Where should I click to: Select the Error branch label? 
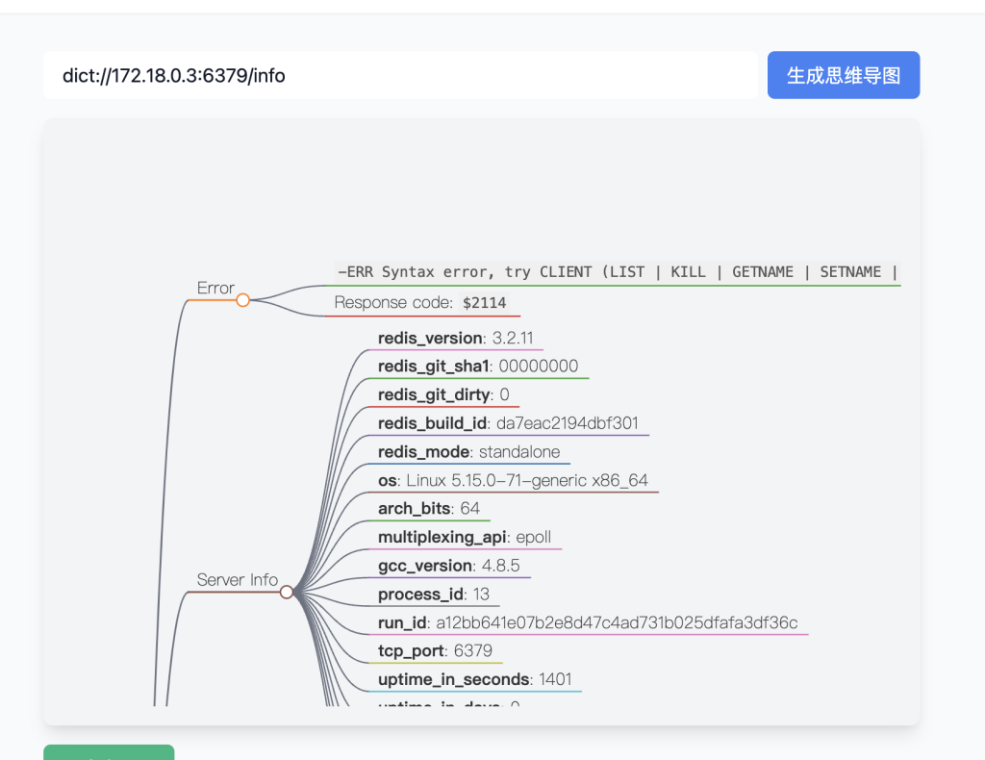(x=215, y=289)
